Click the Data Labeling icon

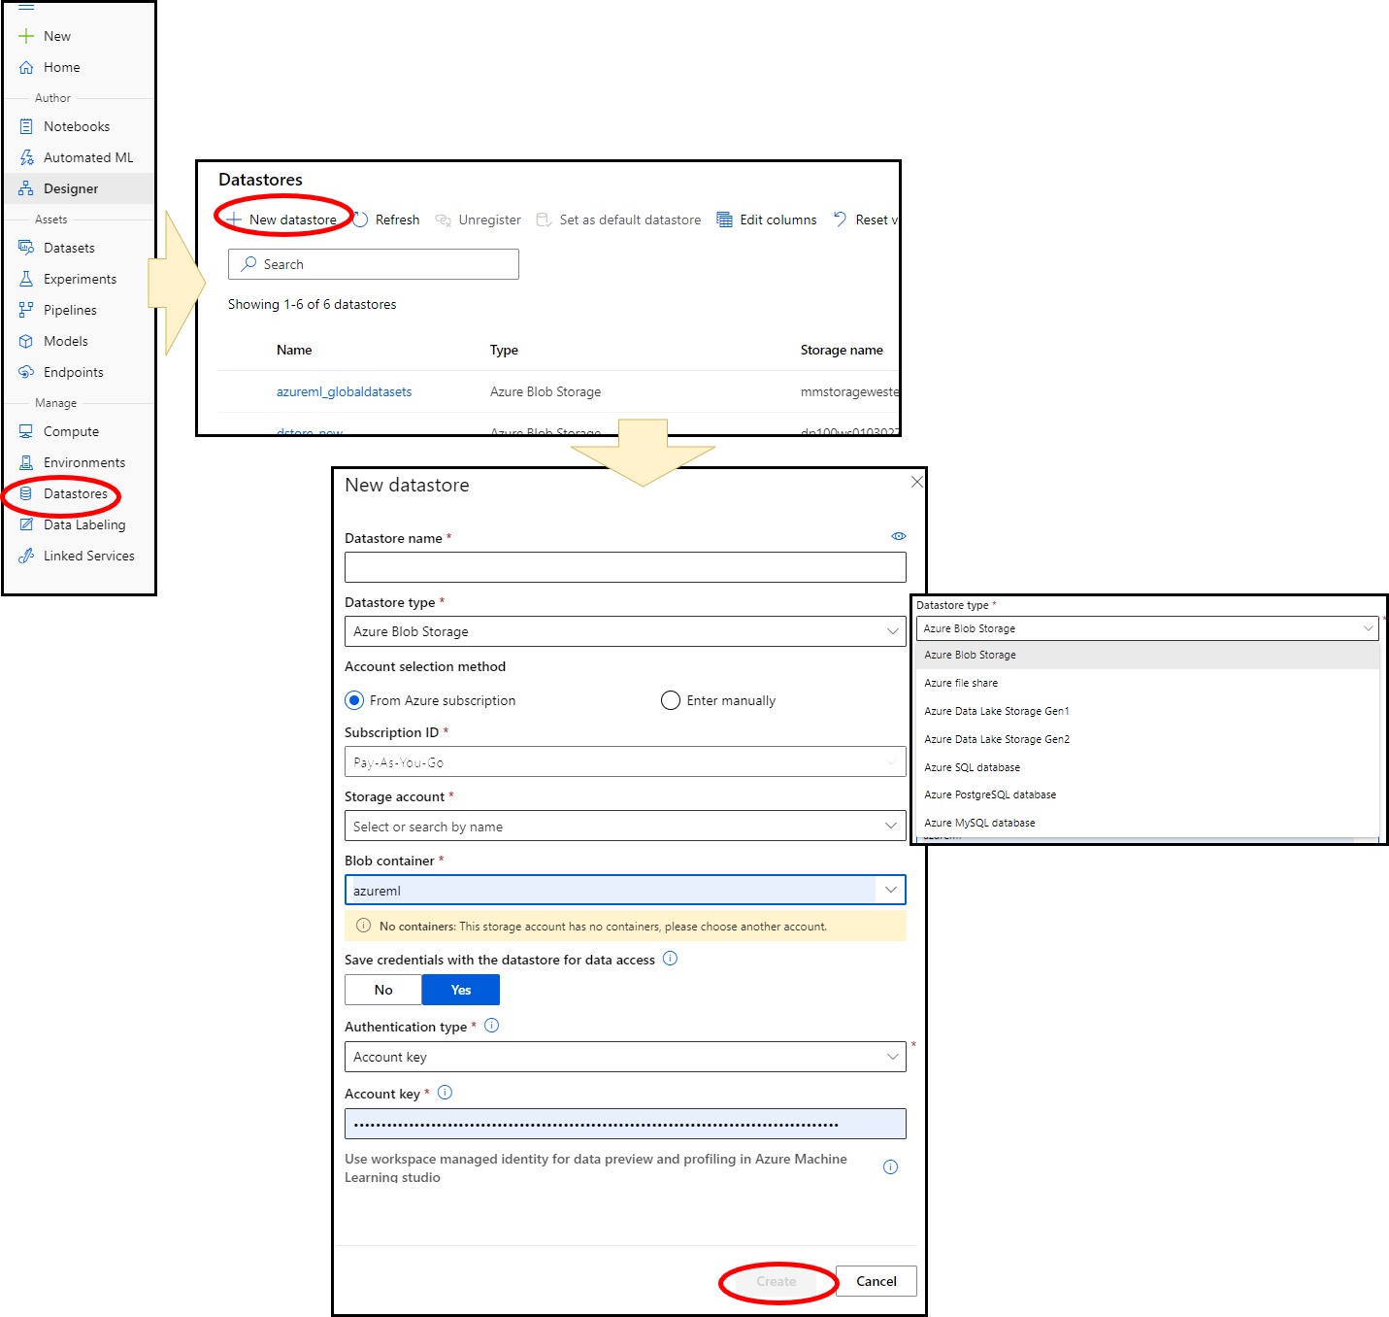(26, 524)
